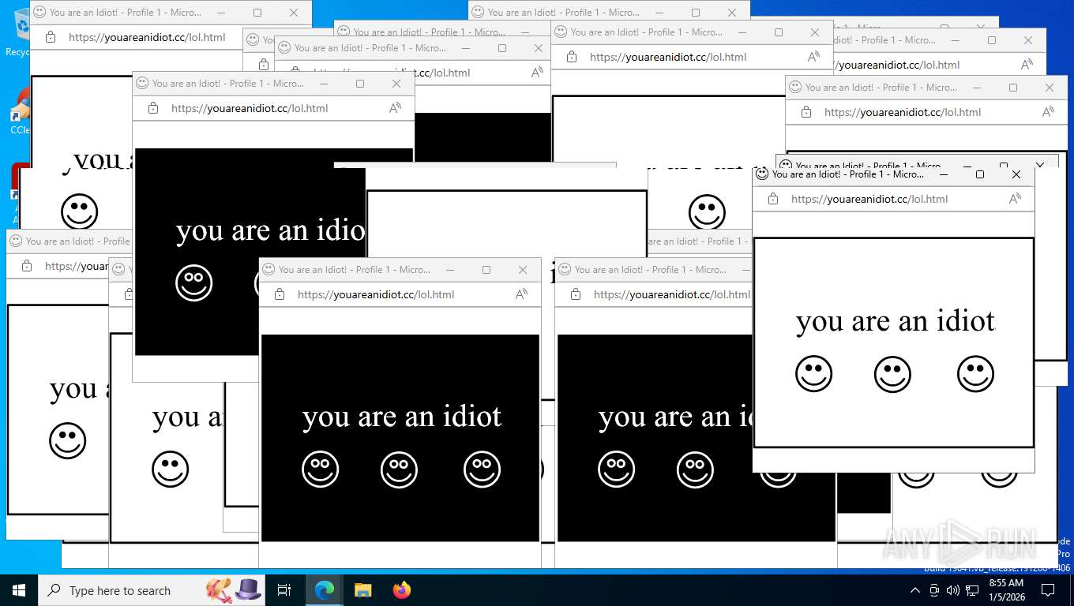Click Read aloud icon in upper-left black window
The height and width of the screenshot is (606, 1074).
pos(395,108)
